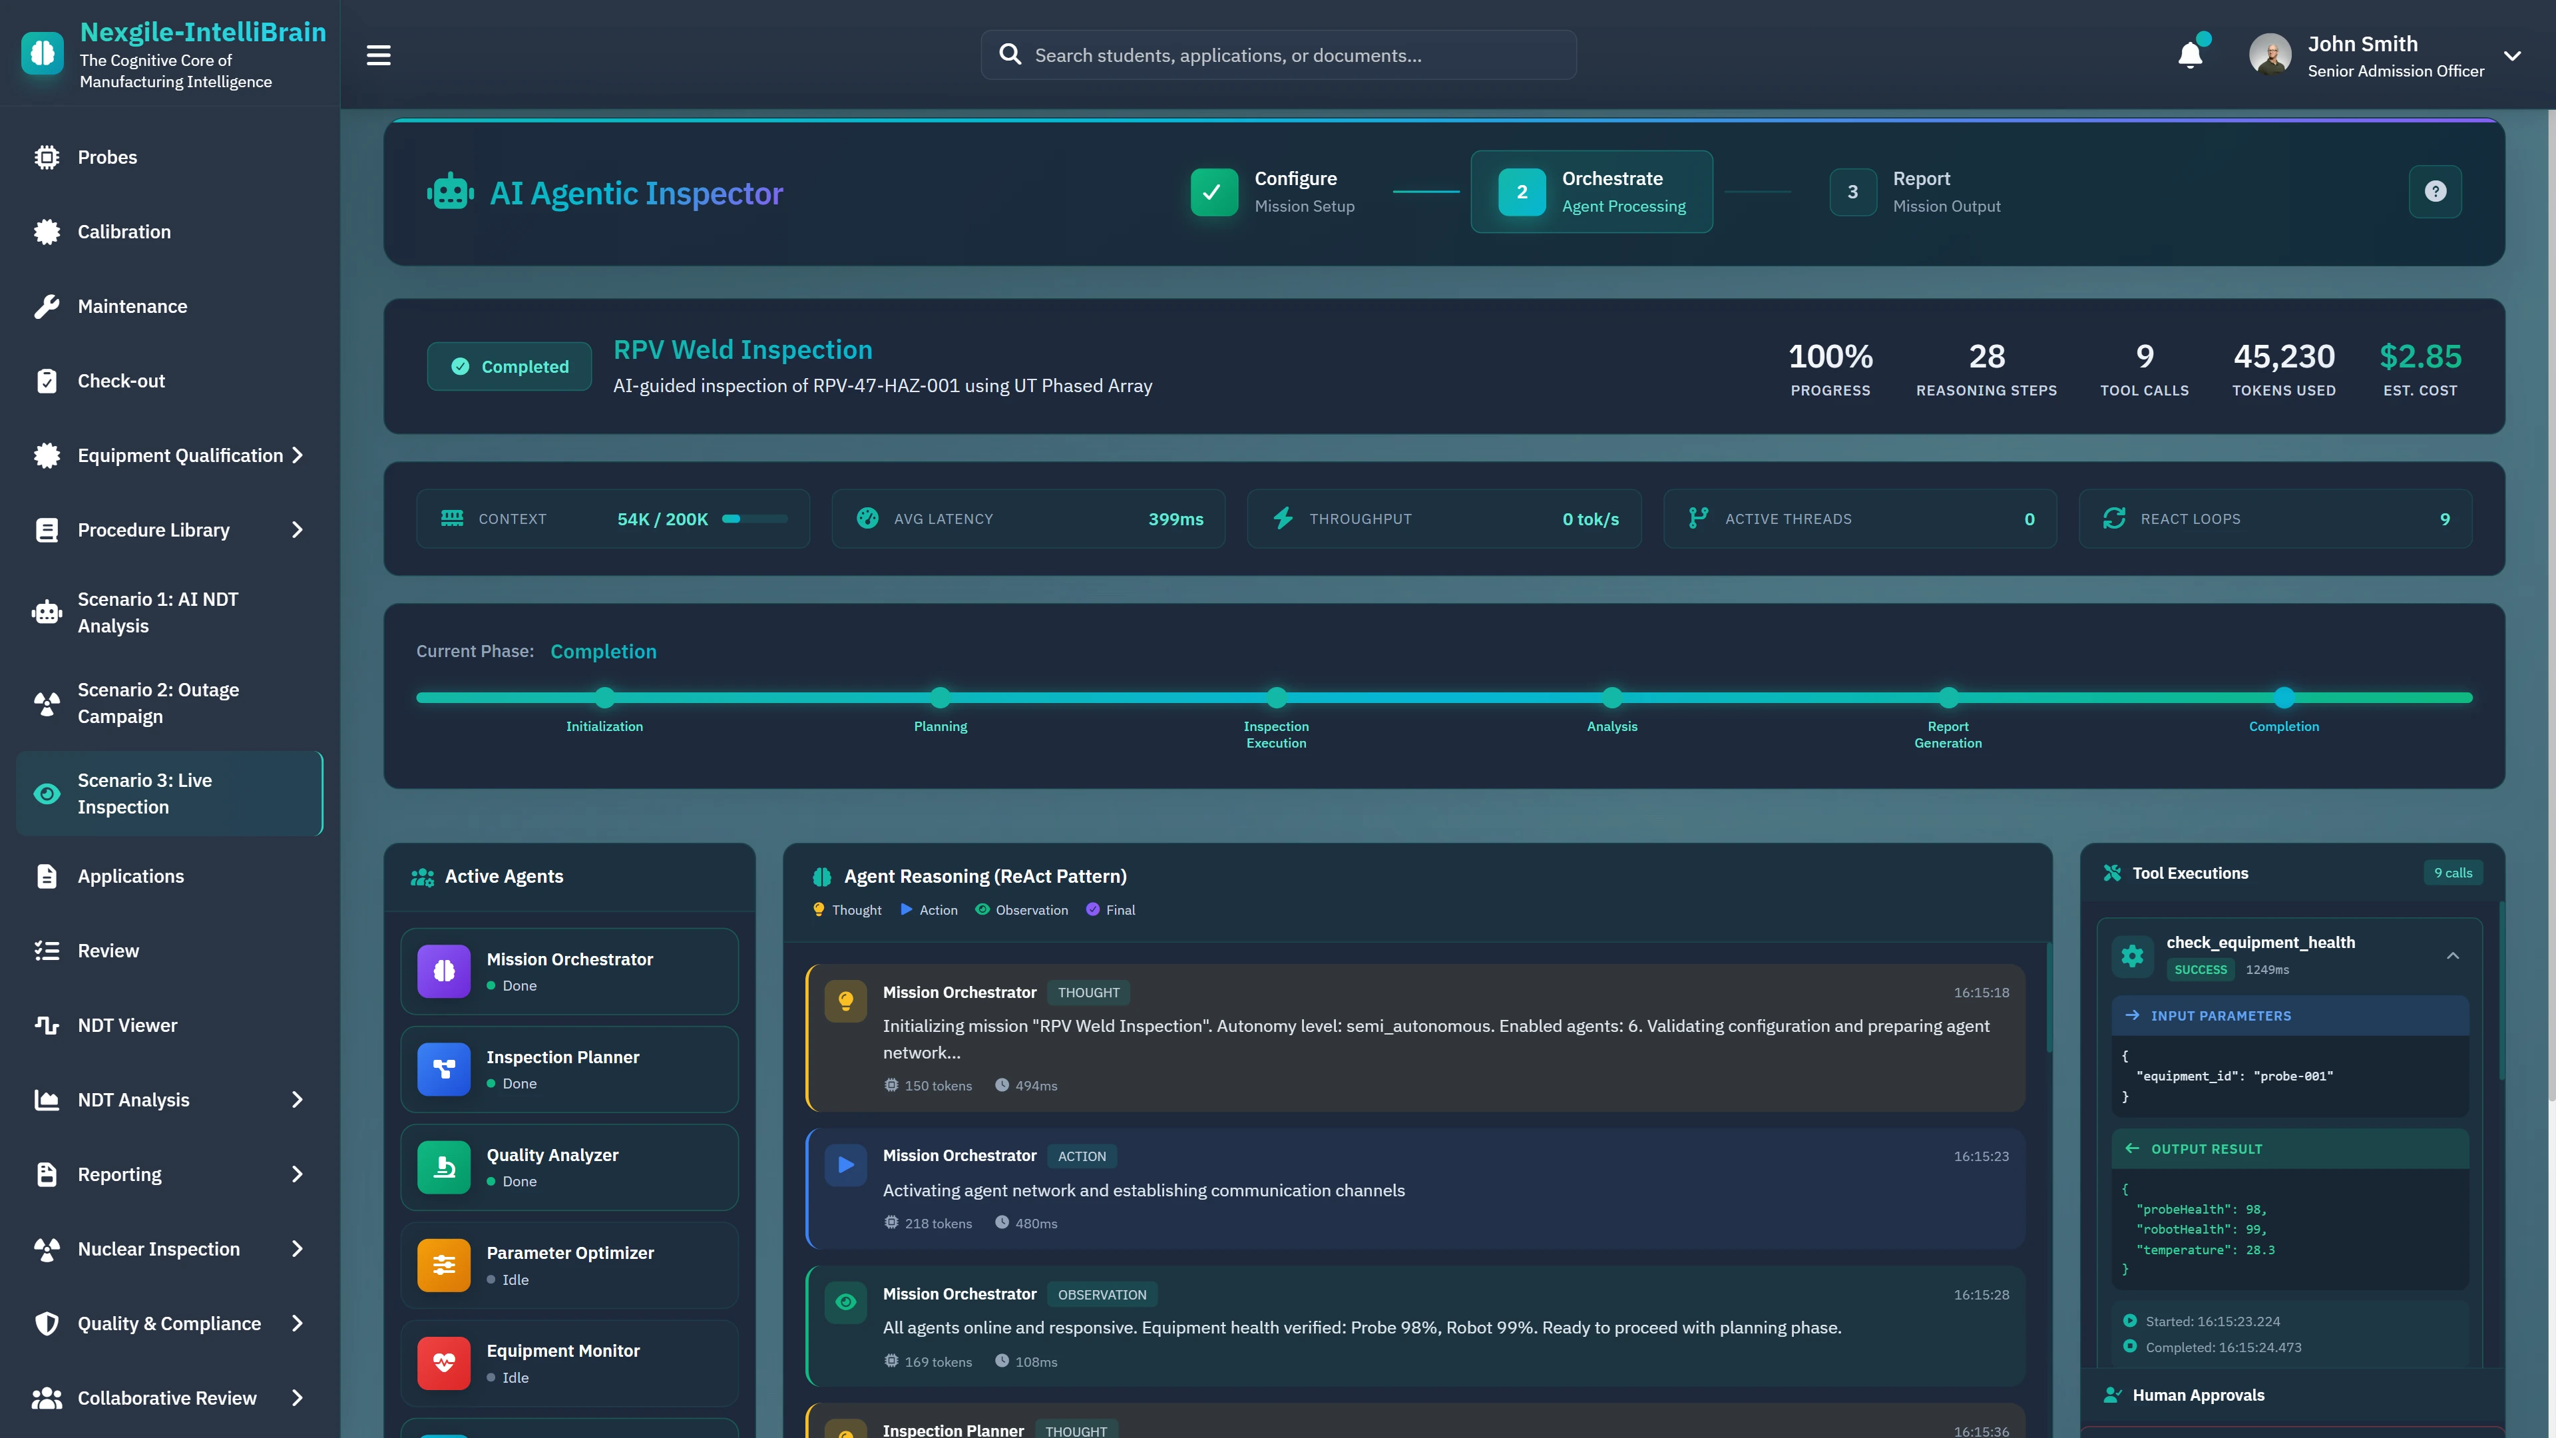Open the John Smith user dropdown
Screen dimensions: 2556x1438
[x=2511, y=55]
